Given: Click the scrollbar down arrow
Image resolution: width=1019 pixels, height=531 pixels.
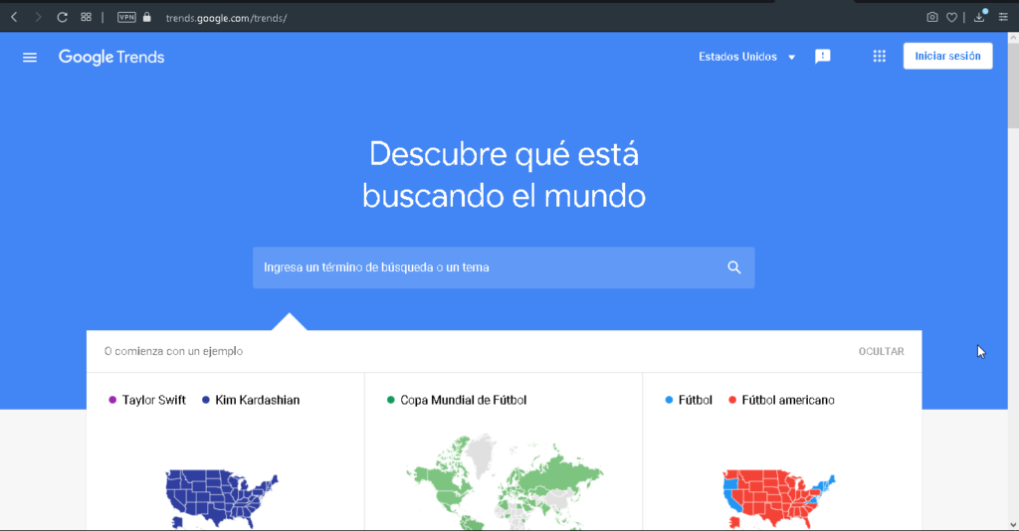Looking at the screenshot, I should coord(1013,524).
